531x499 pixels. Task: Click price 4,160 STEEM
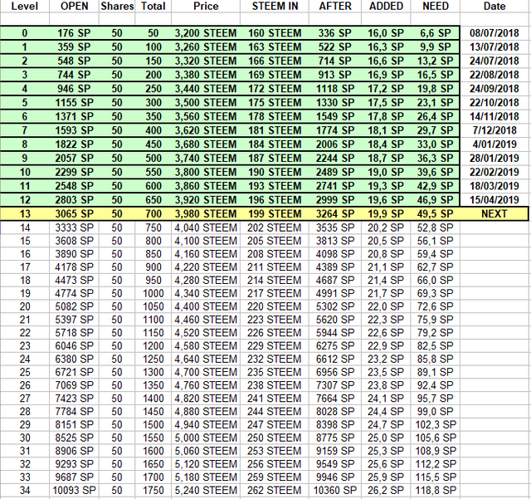pyautogui.click(x=206, y=254)
